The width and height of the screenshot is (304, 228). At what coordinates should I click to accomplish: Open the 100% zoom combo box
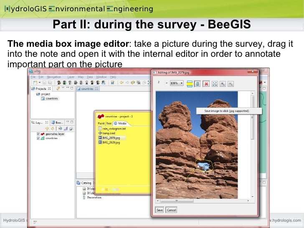point(176,83)
